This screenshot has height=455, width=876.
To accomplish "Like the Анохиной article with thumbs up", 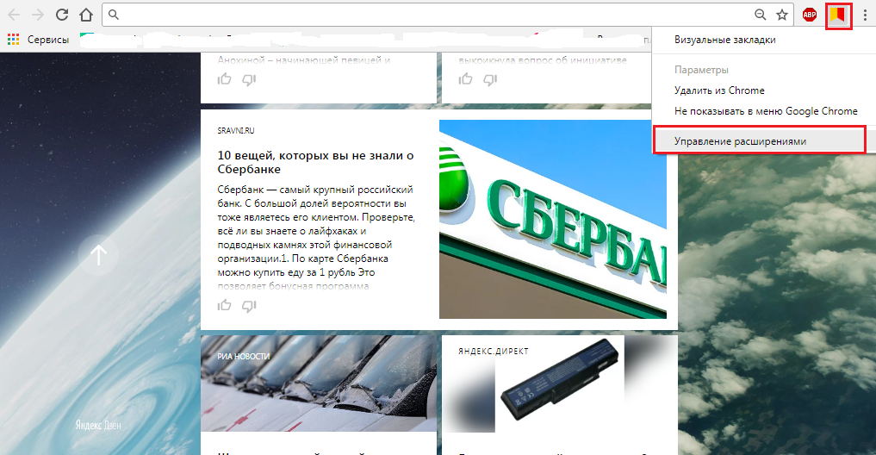I will coord(225,78).
